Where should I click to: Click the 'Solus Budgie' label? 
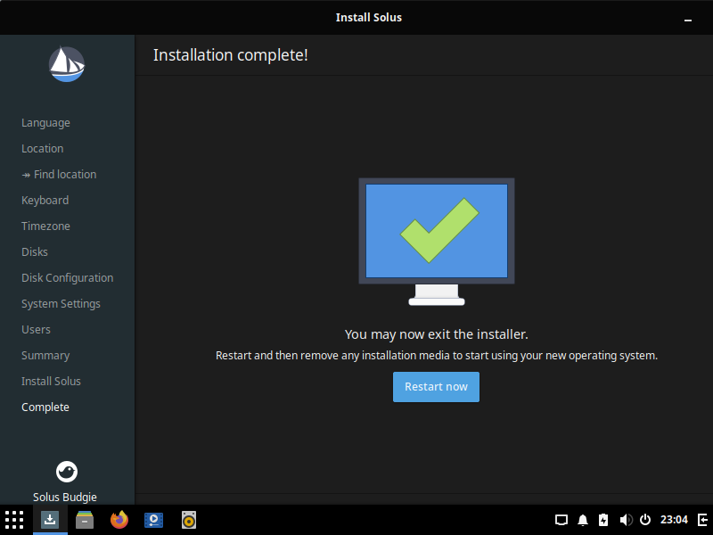[x=64, y=497]
